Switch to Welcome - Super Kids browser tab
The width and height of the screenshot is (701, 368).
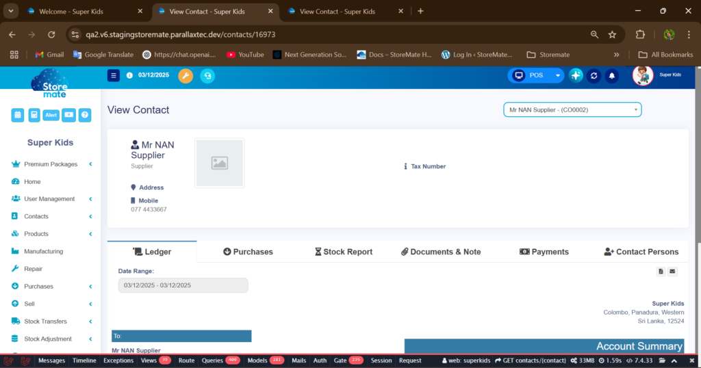pyautogui.click(x=85, y=11)
